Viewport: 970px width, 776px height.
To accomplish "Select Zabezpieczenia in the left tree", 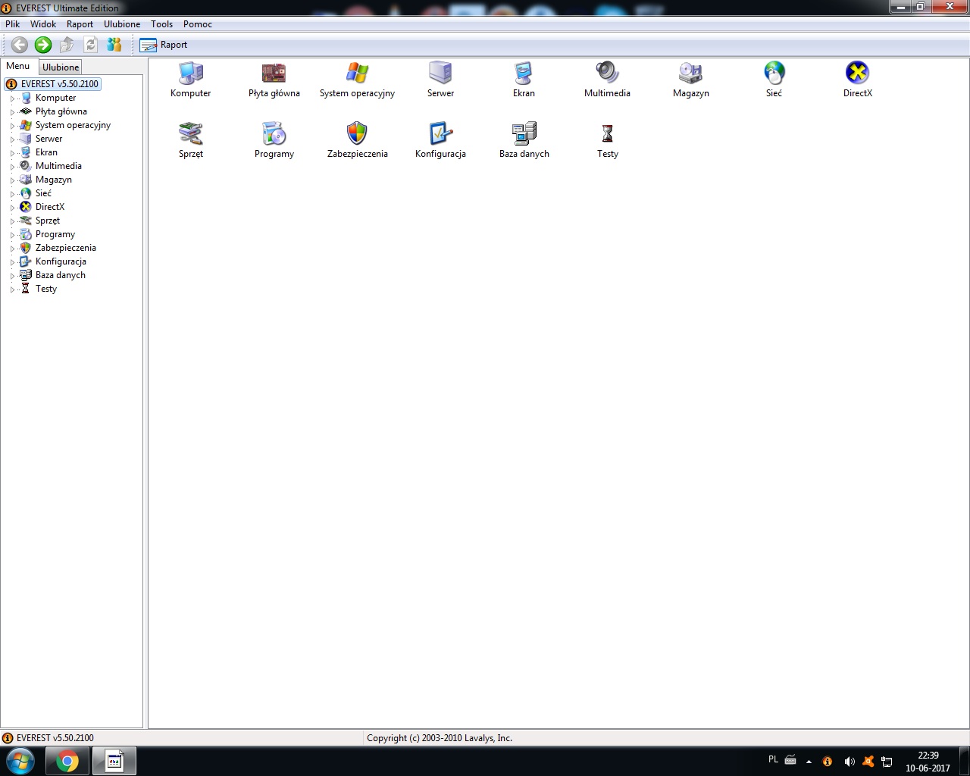I will 66,248.
